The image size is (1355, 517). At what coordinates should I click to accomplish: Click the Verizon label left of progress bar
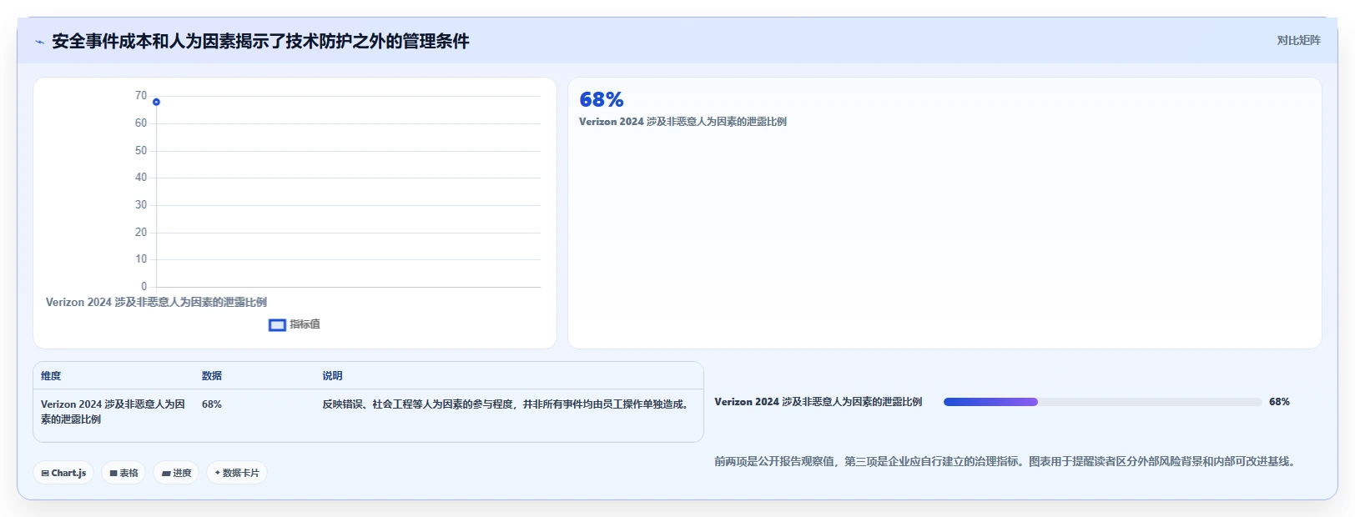pyautogui.click(x=819, y=402)
